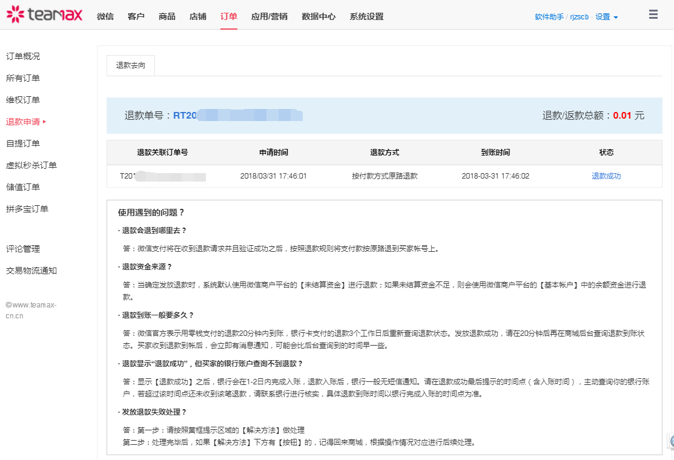674x460 pixels.
Task: Click the question 退款到账一般要多久？
Action: click(158, 315)
